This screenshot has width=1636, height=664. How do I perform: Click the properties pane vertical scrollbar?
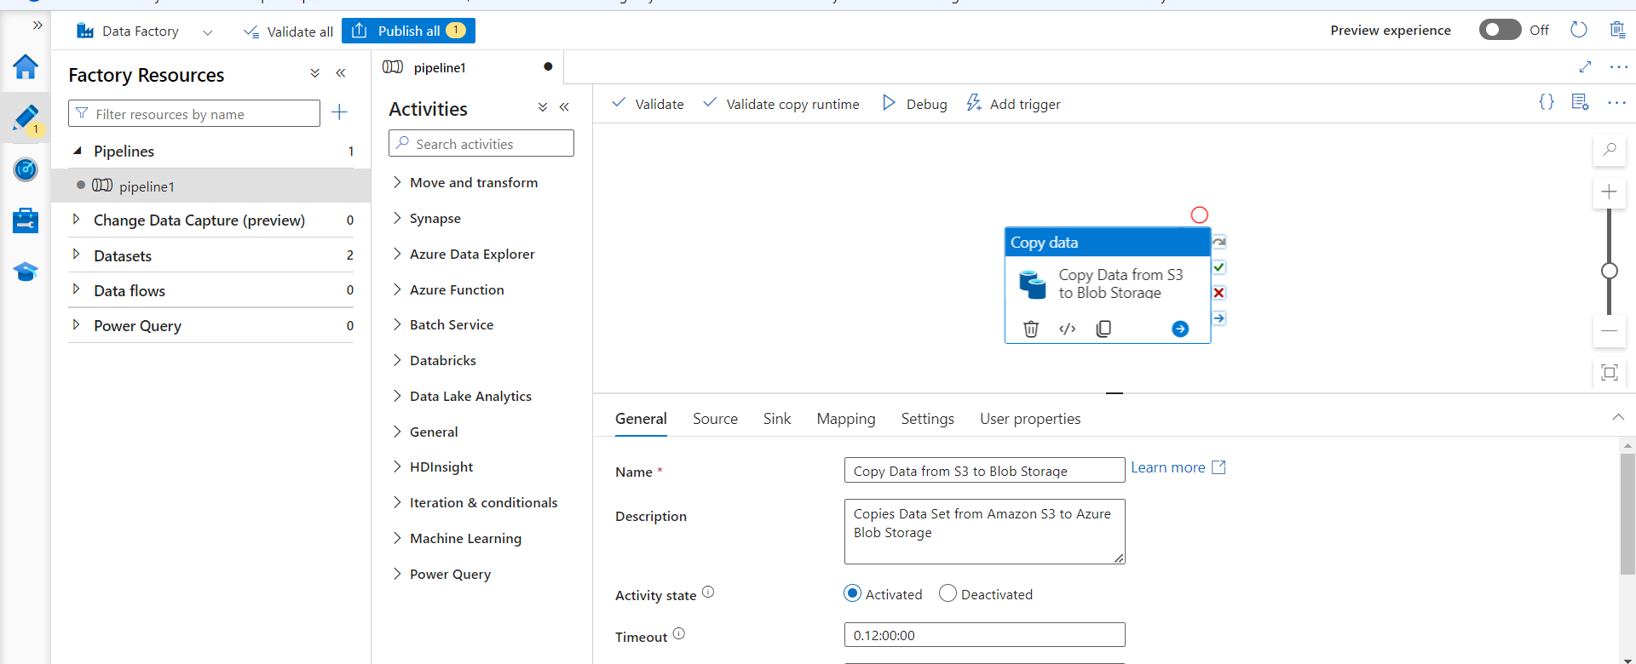point(1627,514)
